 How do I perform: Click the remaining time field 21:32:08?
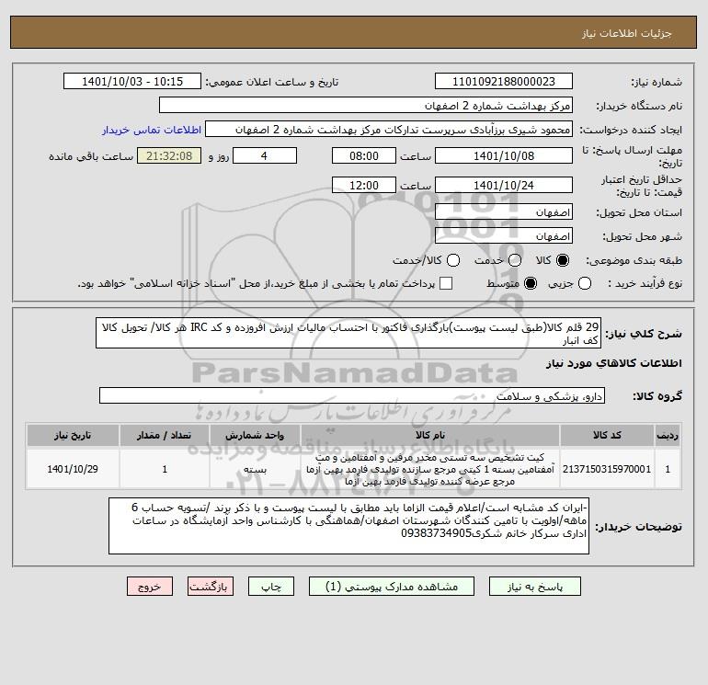coord(169,155)
